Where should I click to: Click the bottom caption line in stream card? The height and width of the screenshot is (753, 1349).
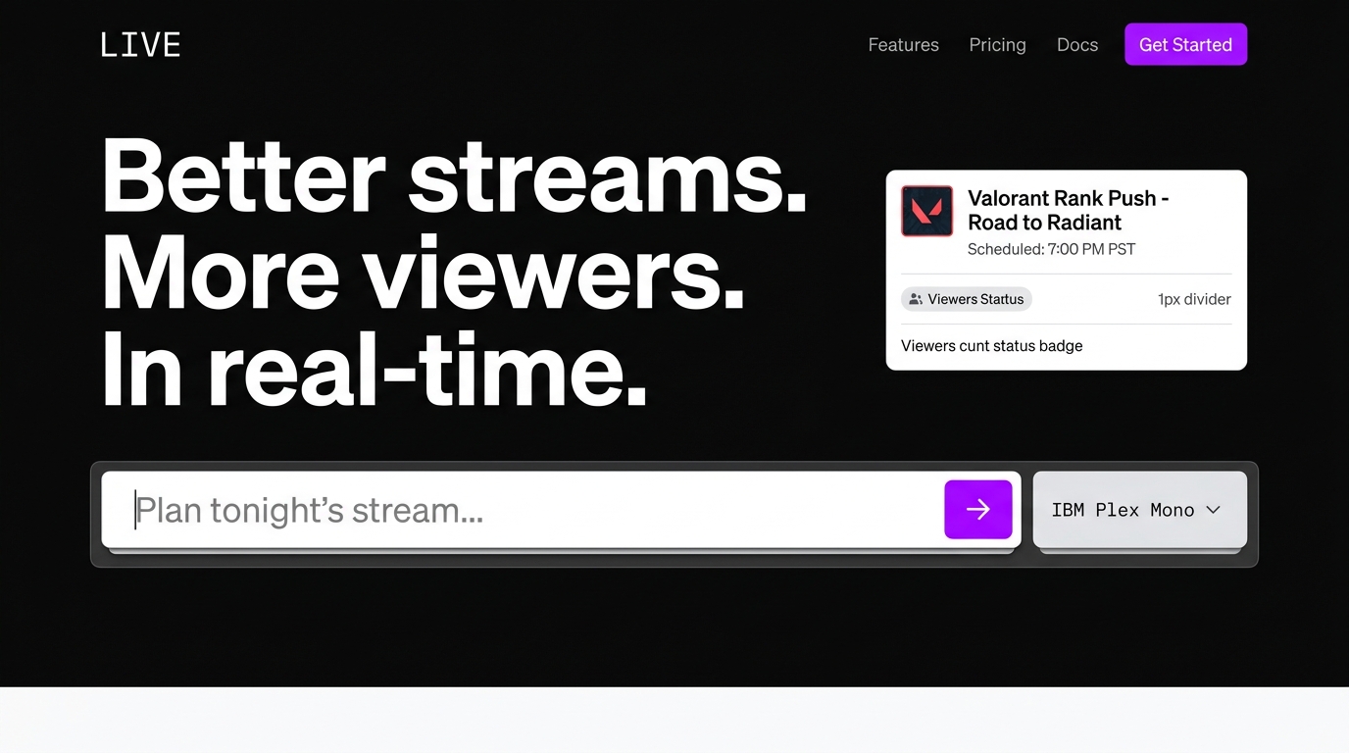tap(991, 346)
